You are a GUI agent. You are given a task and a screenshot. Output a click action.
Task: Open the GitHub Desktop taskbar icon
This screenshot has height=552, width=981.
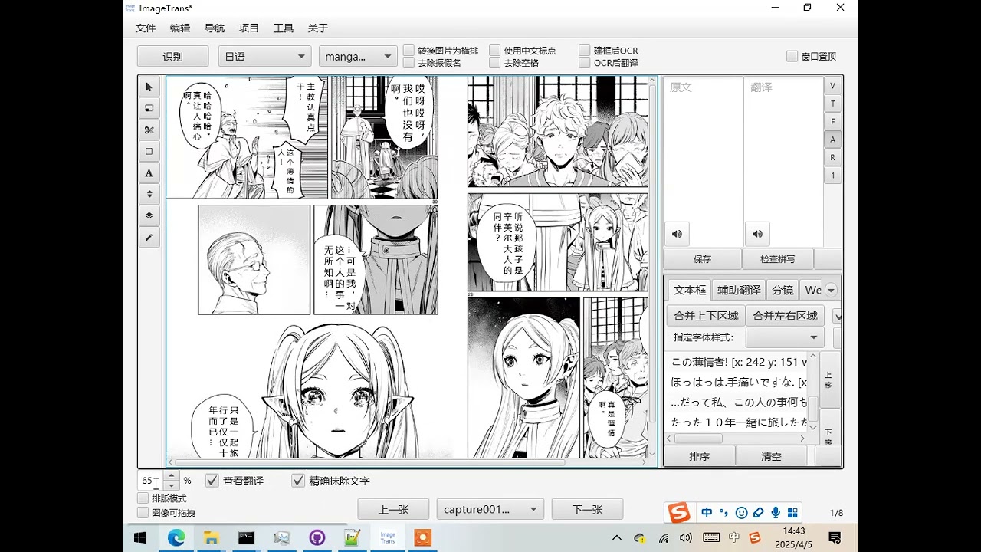point(317,538)
